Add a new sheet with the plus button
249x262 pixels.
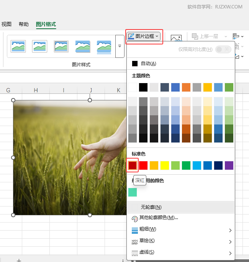(x=19, y=260)
